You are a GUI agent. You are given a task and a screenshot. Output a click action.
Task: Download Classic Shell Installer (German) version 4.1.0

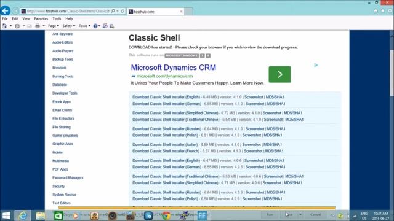pyautogui.click(x=167, y=104)
